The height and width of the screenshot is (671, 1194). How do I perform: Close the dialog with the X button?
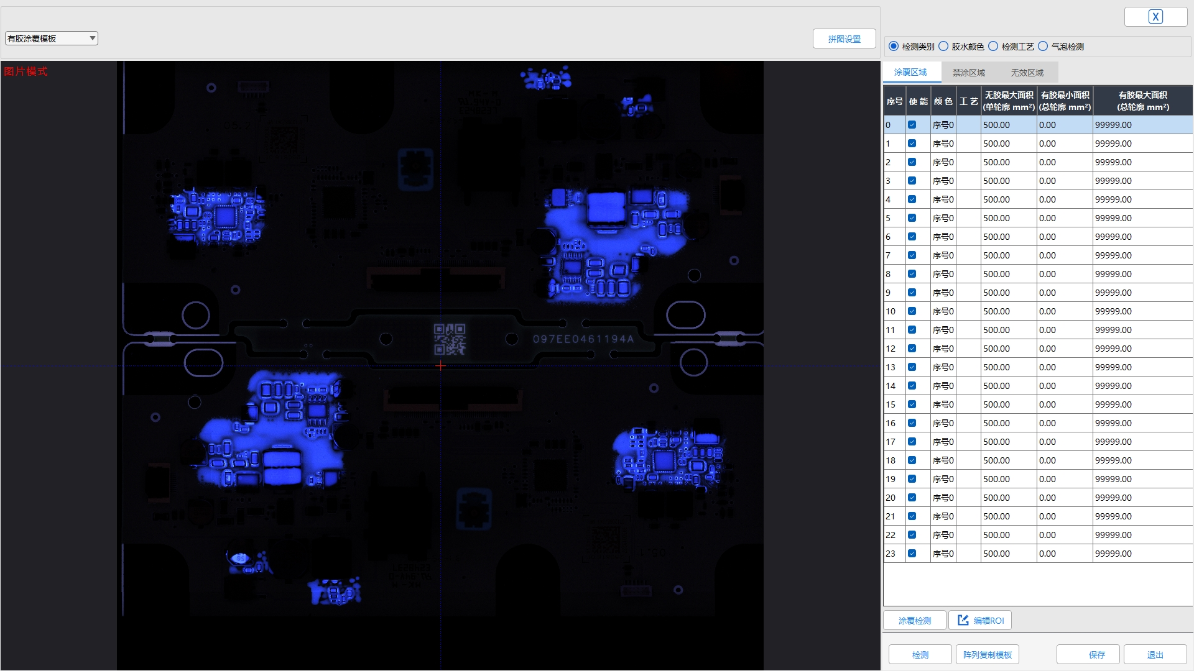pyautogui.click(x=1155, y=17)
